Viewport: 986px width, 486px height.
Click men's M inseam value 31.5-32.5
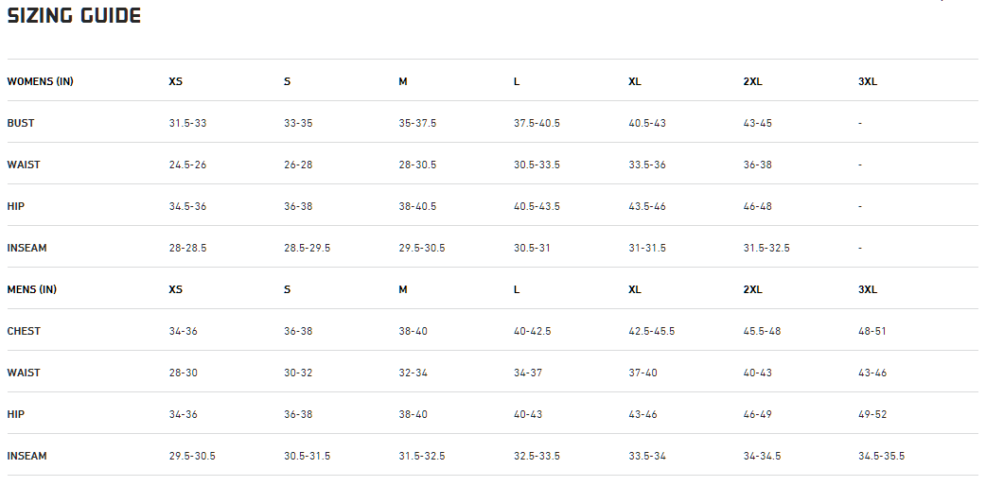(x=422, y=456)
